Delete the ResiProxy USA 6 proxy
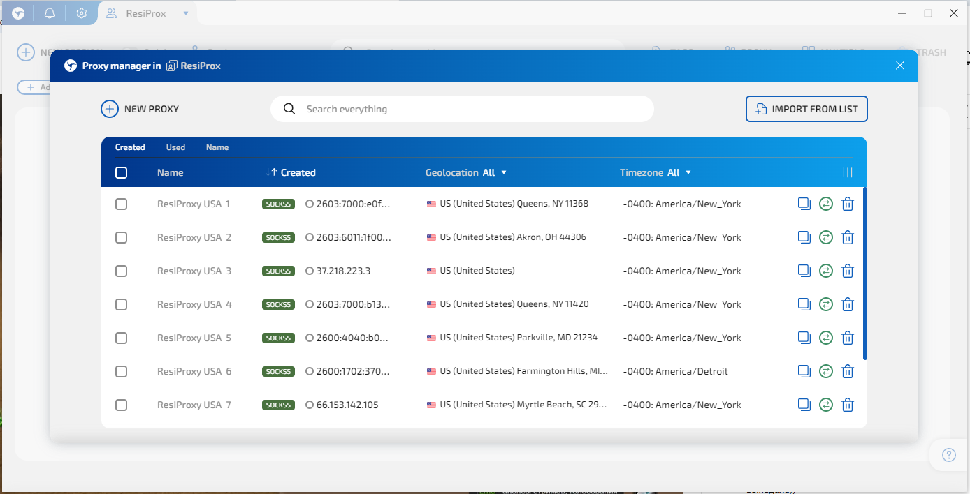The height and width of the screenshot is (494, 970). (848, 371)
